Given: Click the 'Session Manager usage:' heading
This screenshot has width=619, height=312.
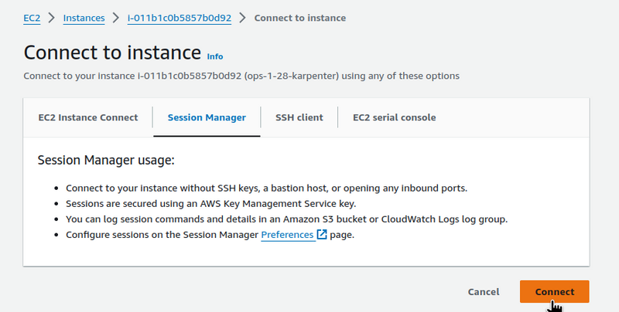Looking at the screenshot, I should [106, 161].
